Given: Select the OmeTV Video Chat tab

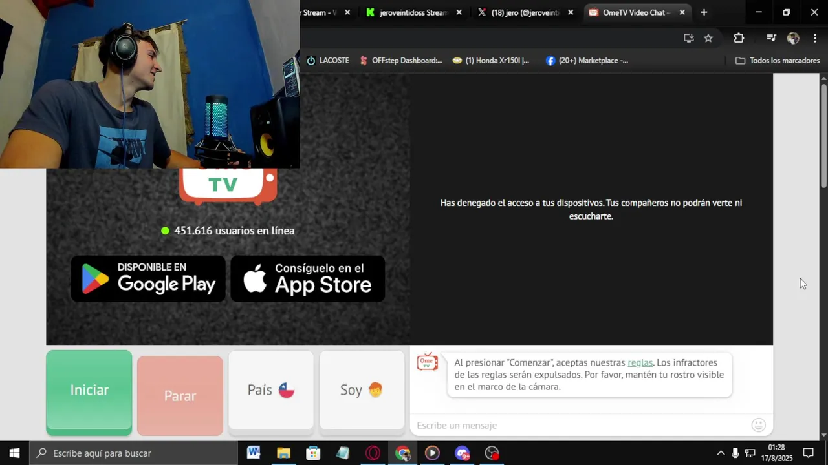Looking at the screenshot, I should click(x=636, y=12).
